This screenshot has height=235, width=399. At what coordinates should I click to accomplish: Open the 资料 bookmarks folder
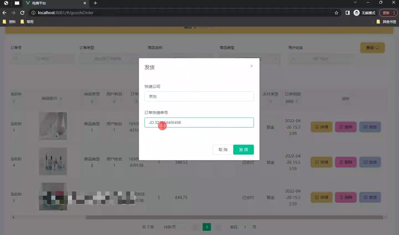[9, 22]
